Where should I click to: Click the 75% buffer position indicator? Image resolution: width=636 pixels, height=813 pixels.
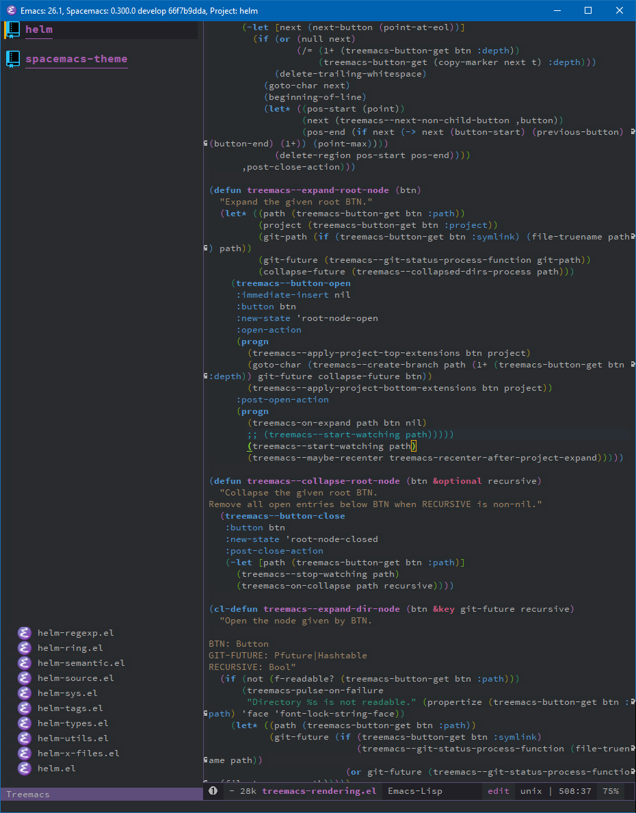coord(611,791)
